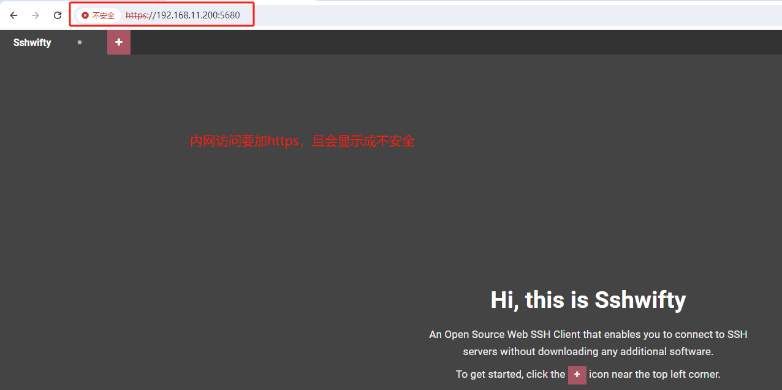Viewport: 782px width, 390px height.
Task: Focus the address bar URL 192.168.11.200:5680
Action: pos(183,15)
